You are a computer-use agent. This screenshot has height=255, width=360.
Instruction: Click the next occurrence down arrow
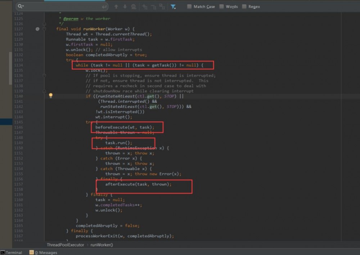point(126,6)
